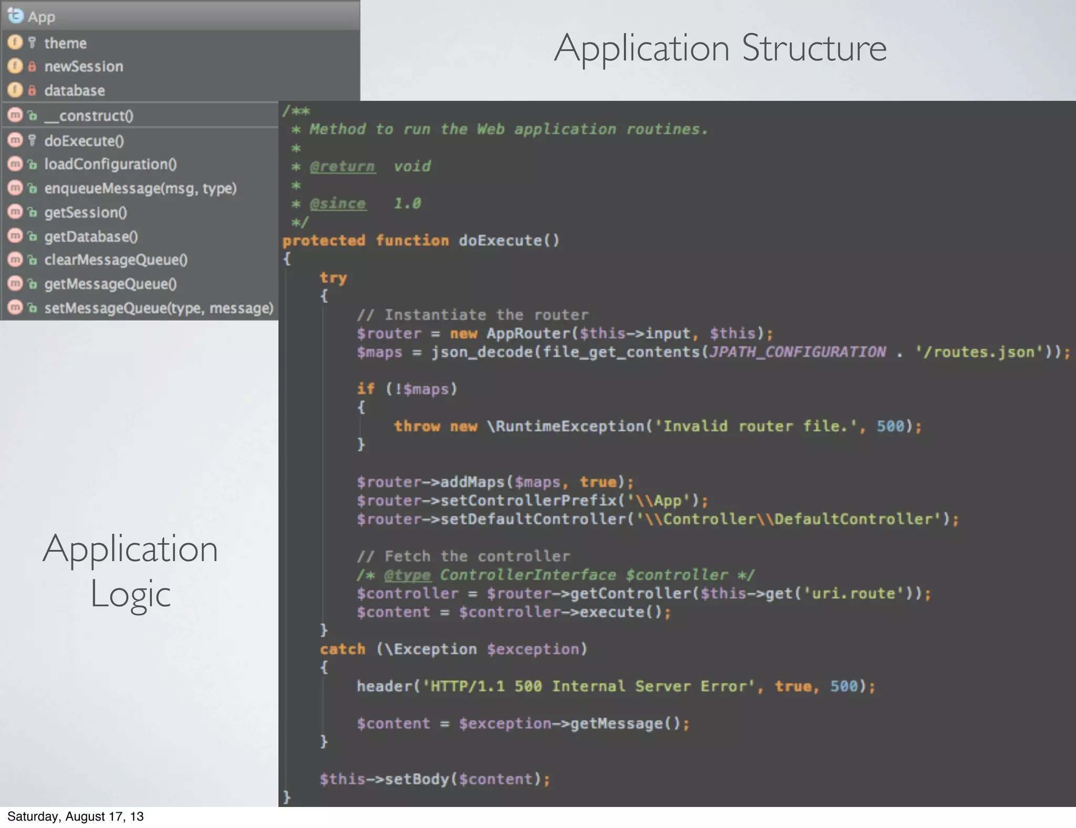Image resolution: width=1076 pixels, height=828 pixels.
Task: Select getSession() method entry
Action: 140,212
